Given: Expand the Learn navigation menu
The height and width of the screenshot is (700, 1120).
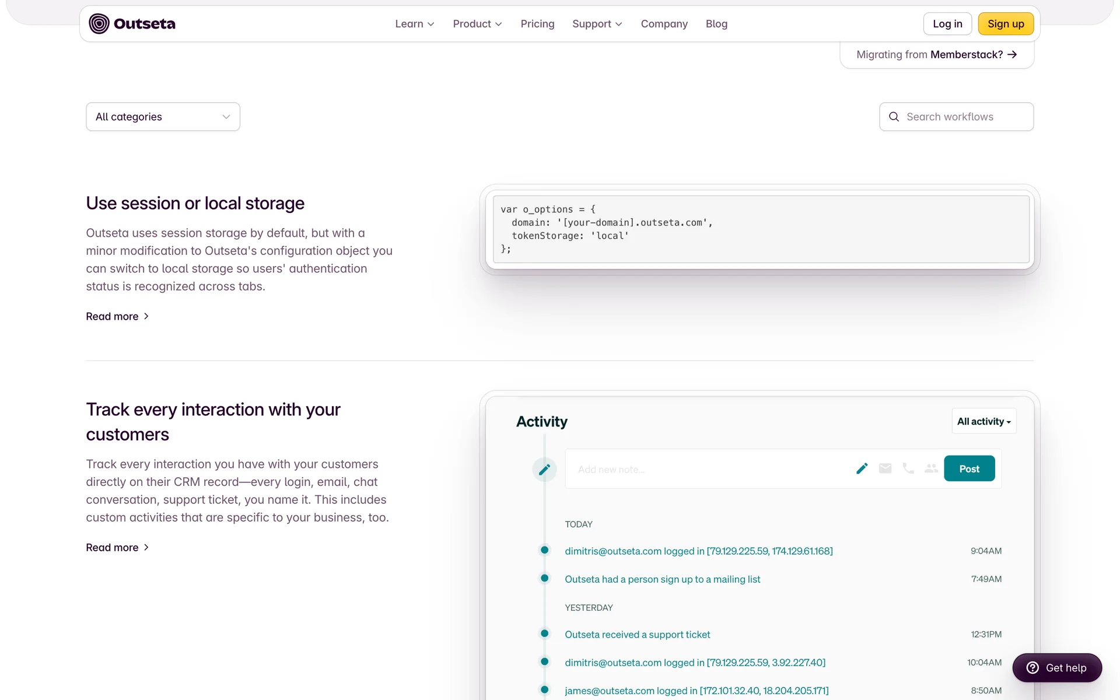Looking at the screenshot, I should click(x=414, y=24).
